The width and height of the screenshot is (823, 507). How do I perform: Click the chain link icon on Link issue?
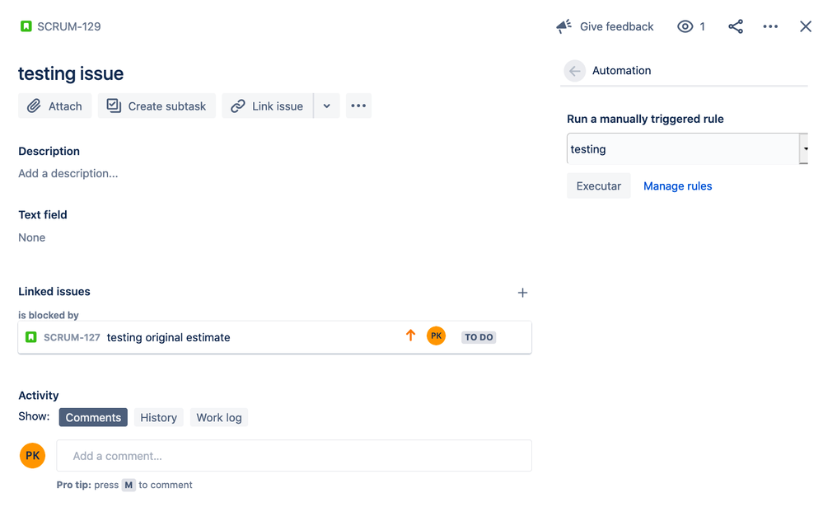pos(238,106)
